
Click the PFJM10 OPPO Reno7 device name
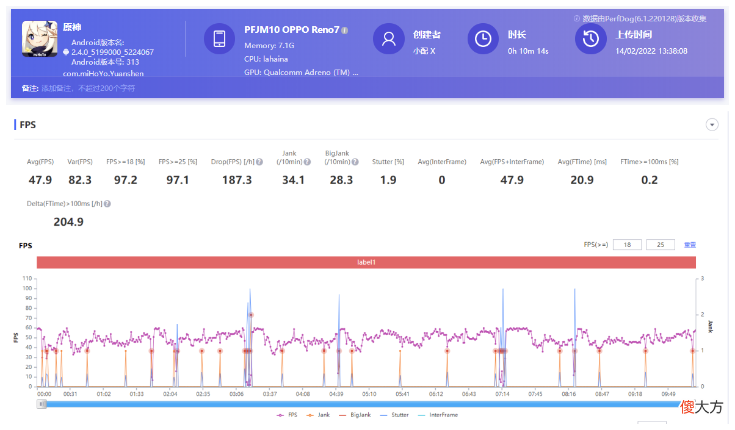click(292, 30)
